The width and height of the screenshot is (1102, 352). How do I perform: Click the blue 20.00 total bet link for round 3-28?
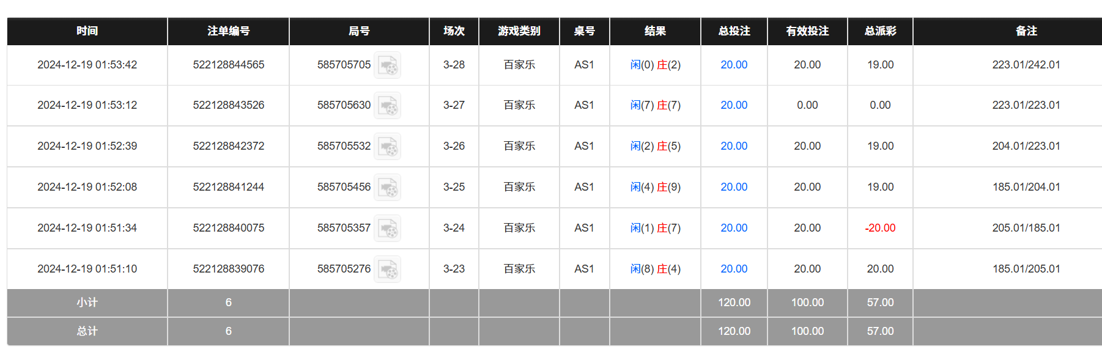click(x=733, y=64)
